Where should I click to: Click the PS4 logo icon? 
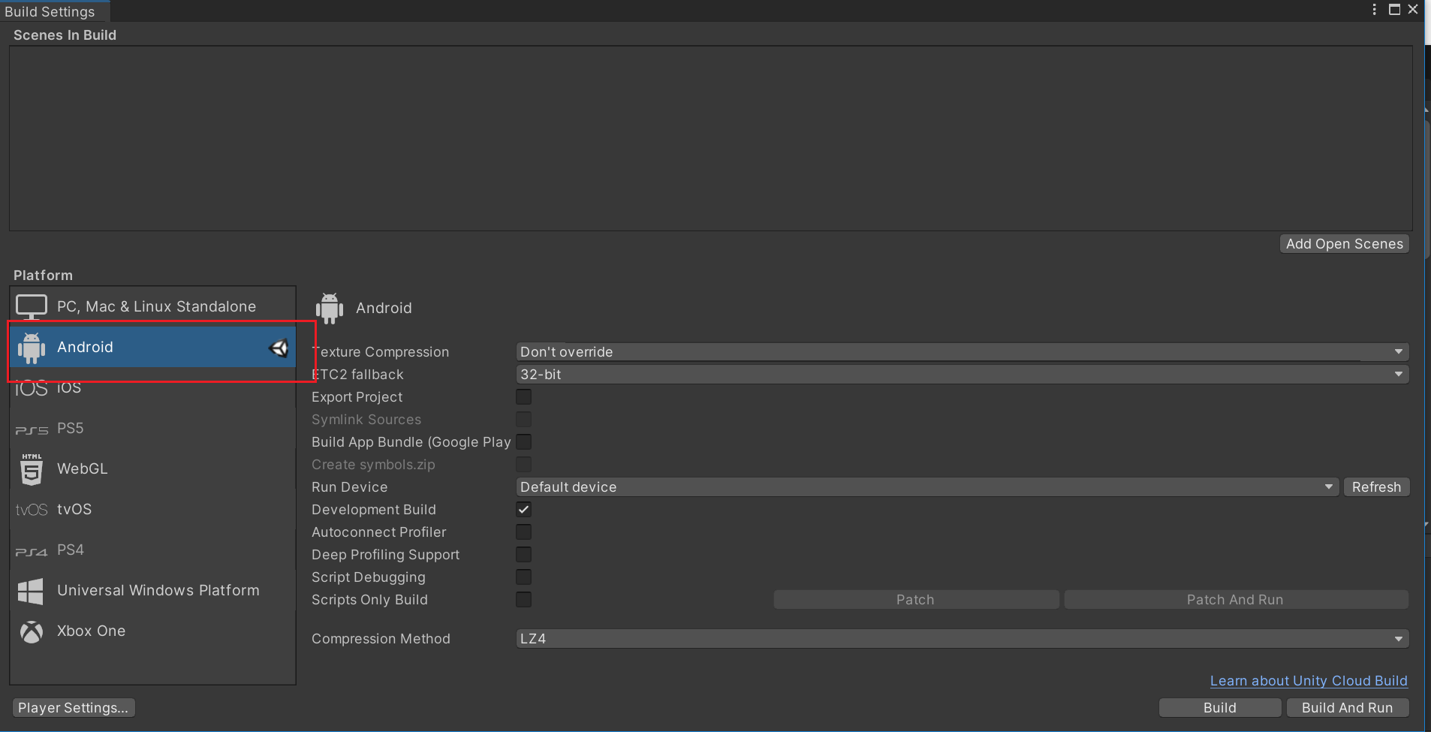32,551
